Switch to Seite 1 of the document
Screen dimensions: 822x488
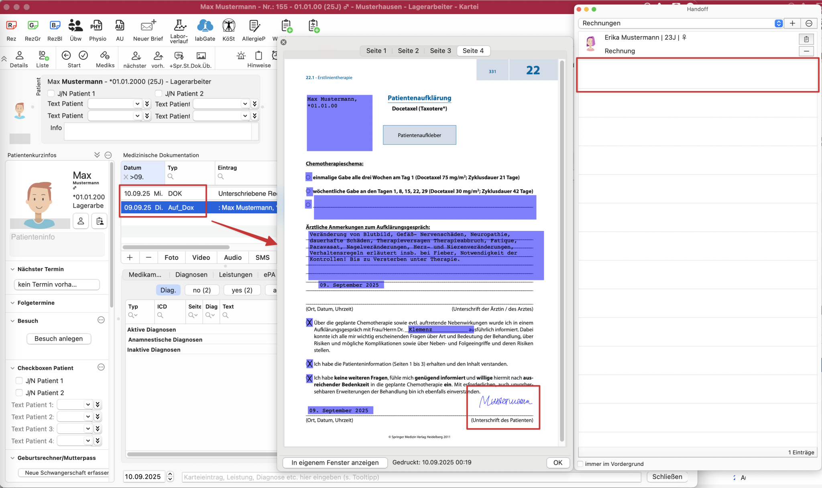tap(376, 51)
